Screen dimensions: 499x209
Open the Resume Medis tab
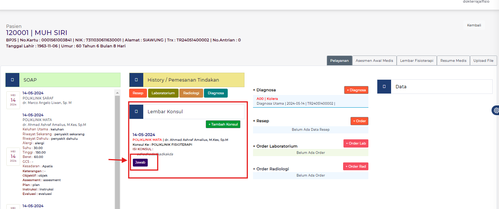[453, 61]
